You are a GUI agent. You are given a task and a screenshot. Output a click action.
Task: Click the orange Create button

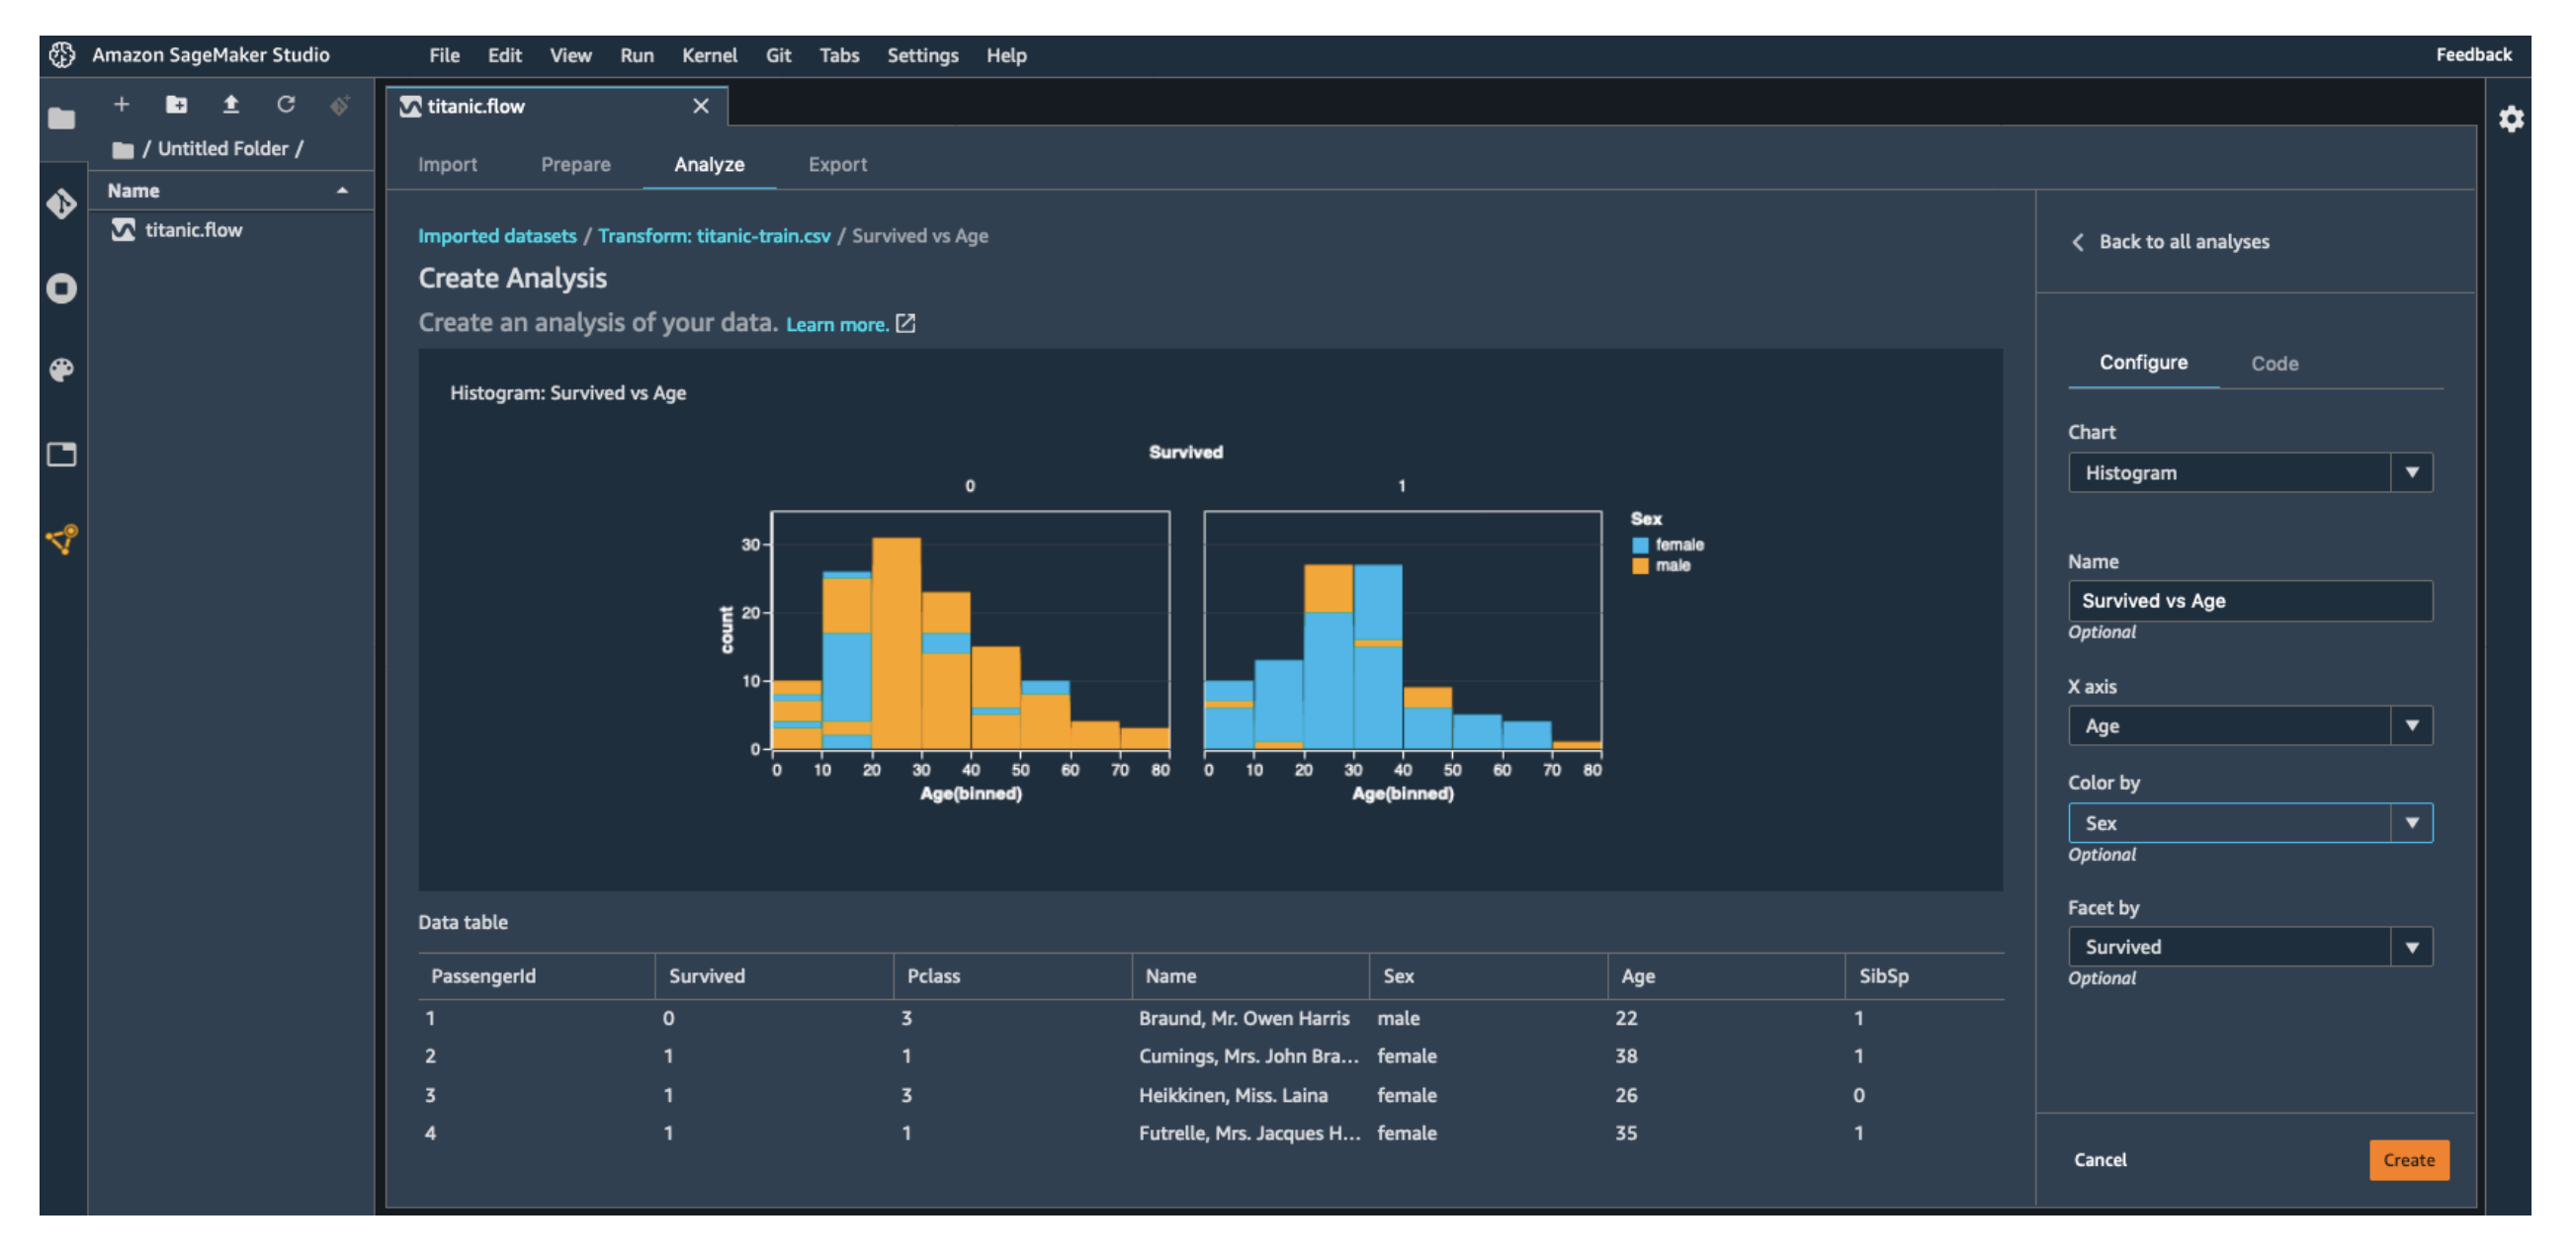[2408, 1160]
